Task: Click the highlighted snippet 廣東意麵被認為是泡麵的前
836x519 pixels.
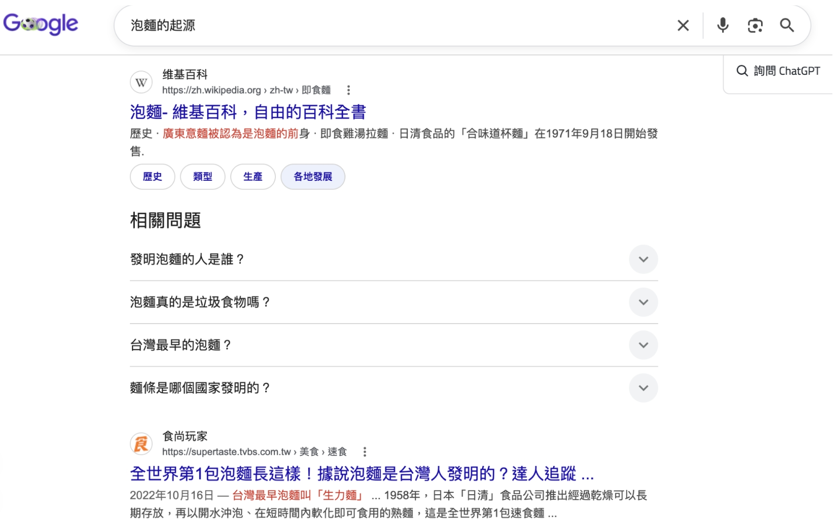Action: point(231,134)
